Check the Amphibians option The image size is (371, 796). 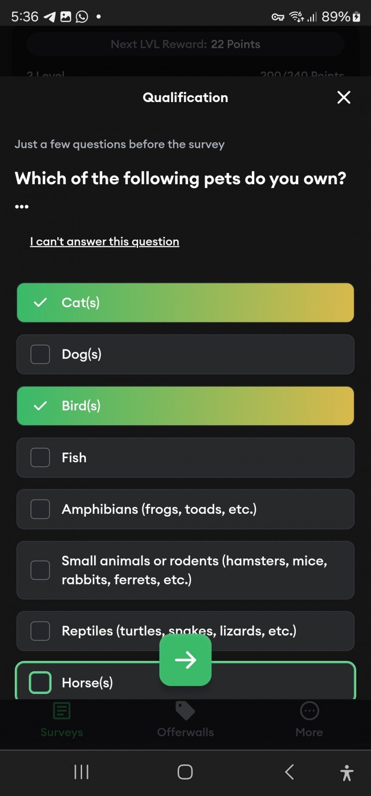coord(40,509)
